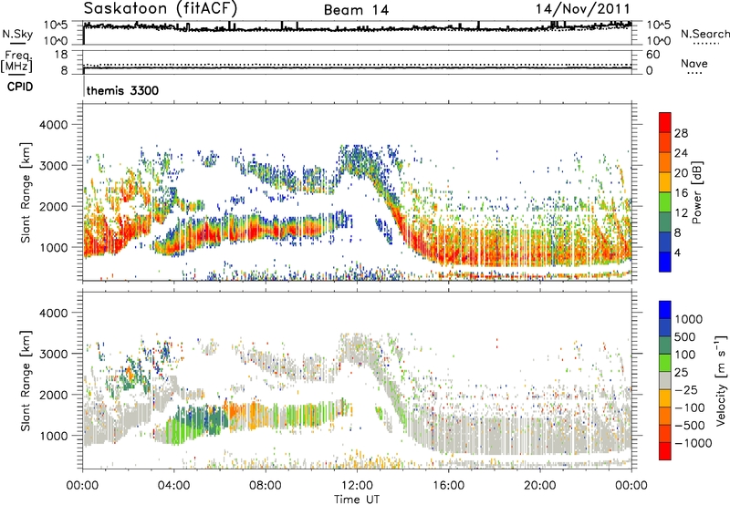The width and height of the screenshot is (730, 505).
Task: Click the date "14/Nov/2011"
Action: (x=583, y=8)
